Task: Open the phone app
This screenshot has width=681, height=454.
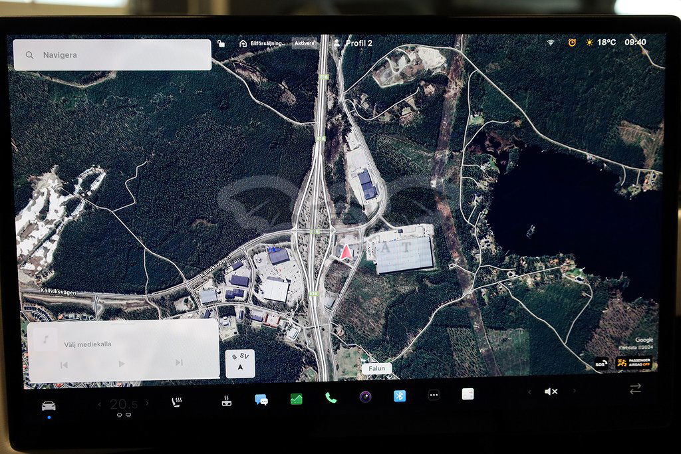Action: pyautogui.click(x=331, y=397)
